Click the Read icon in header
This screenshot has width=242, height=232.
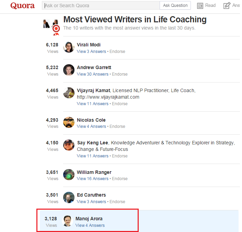tap(200, 5)
